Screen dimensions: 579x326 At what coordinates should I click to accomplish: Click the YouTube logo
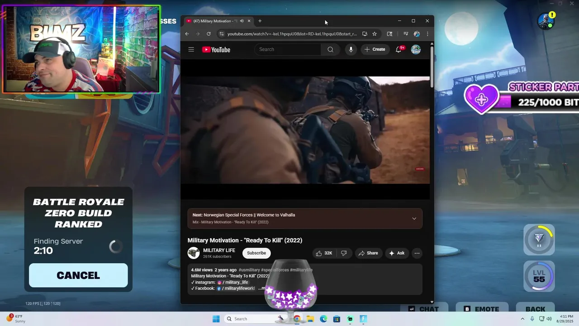[216, 49]
